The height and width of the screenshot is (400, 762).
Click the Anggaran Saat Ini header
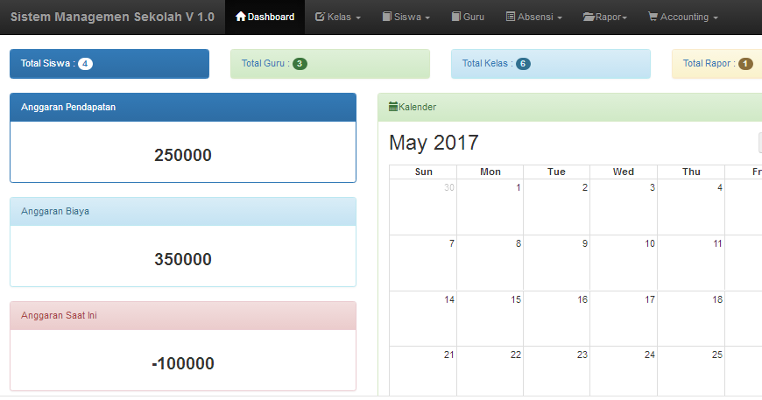coord(183,315)
